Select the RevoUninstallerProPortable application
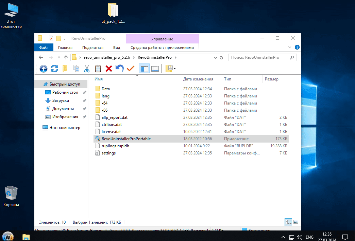 [191, 139]
